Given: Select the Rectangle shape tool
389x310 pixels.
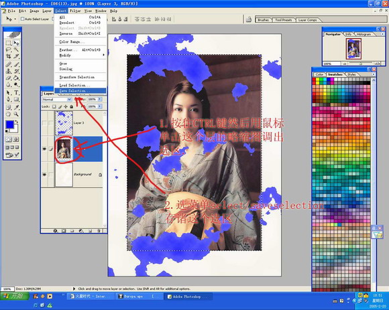Looking at the screenshot, I should click(16, 99).
